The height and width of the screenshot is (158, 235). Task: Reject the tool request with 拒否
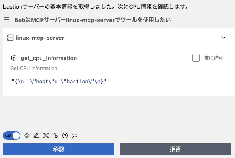[175, 149]
